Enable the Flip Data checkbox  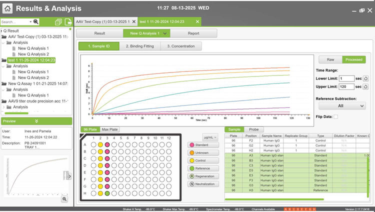coord(335,117)
